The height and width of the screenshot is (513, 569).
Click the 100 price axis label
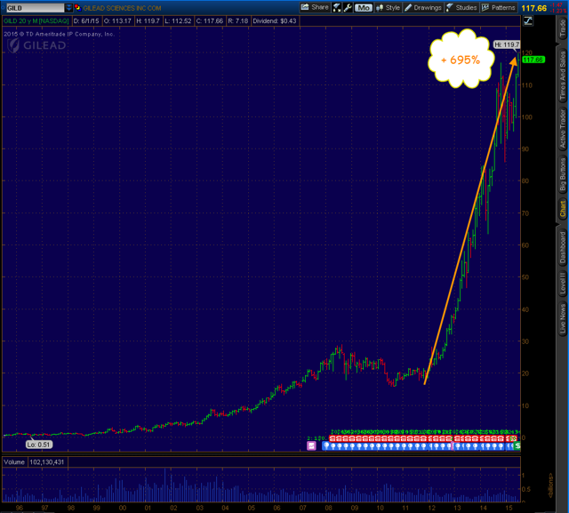(527, 116)
